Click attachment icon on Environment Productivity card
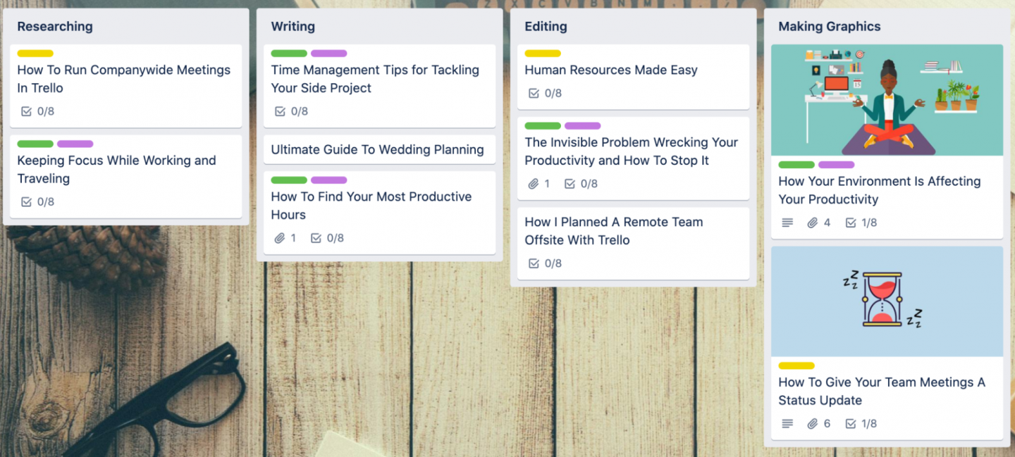Viewport: 1015px width, 457px height. click(x=813, y=223)
